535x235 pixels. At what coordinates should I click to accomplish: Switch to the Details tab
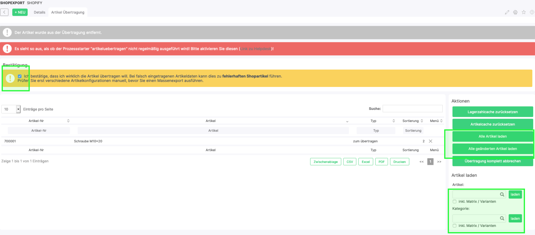[39, 12]
